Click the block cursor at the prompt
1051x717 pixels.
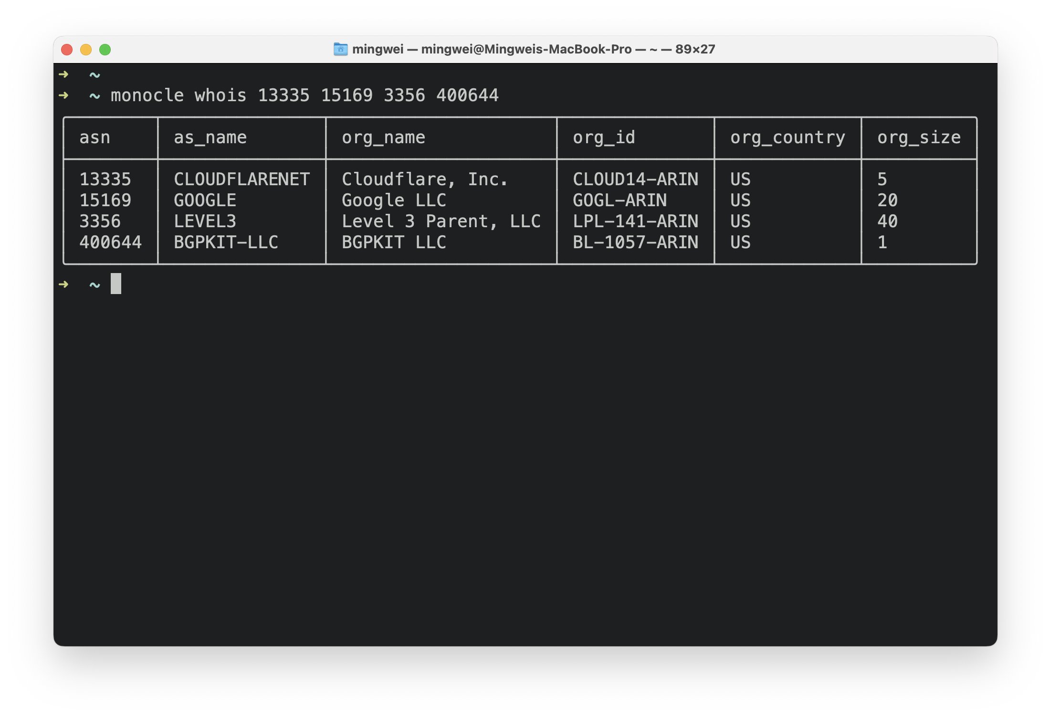(116, 284)
